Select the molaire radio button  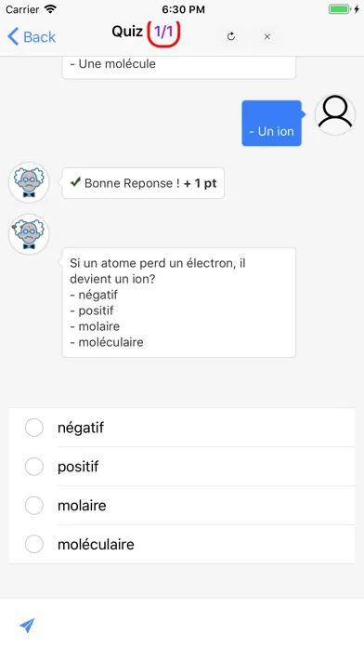(34, 506)
